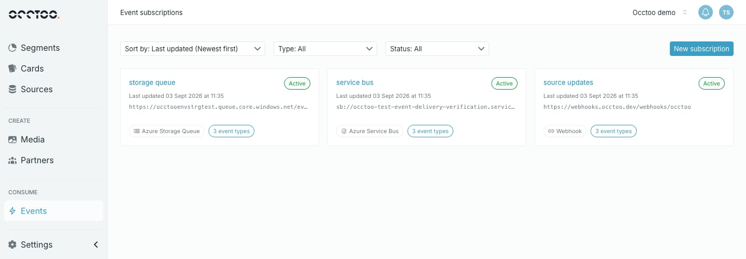Click the Webhook tag
This screenshot has height=259, width=746.
click(565, 131)
